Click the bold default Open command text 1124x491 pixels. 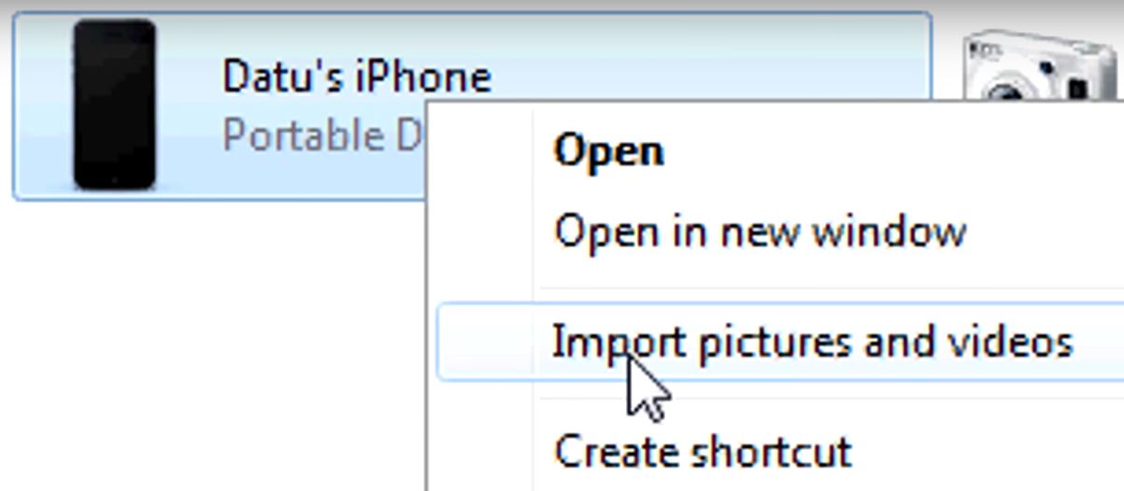(608, 151)
